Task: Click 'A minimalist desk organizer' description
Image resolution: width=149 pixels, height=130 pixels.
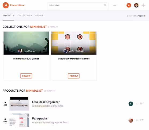Action: click(x=48, y=106)
